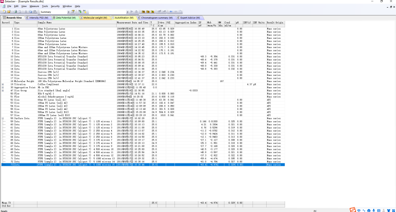Open the Sogou emoji face icon

point(369,211)
